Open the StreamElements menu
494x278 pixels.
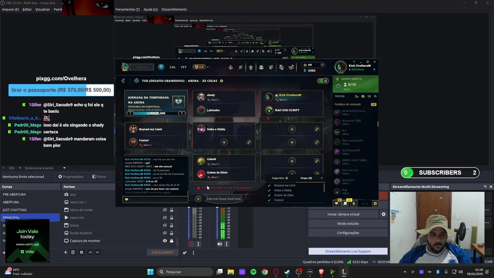click(x=174, y=9)
